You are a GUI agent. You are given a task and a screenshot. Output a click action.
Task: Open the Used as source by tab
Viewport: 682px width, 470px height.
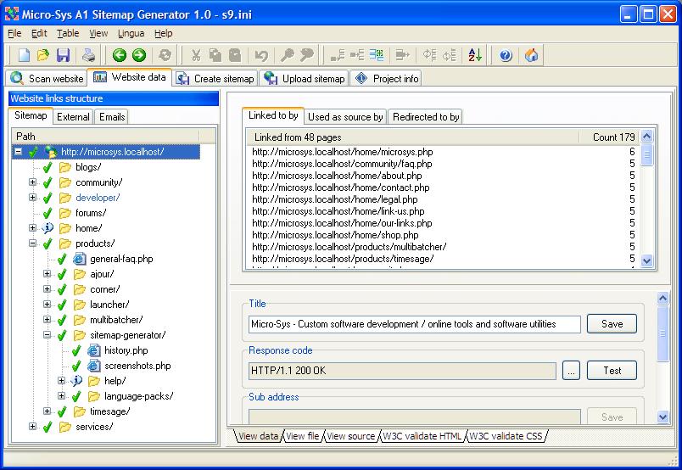click(345, 116)
